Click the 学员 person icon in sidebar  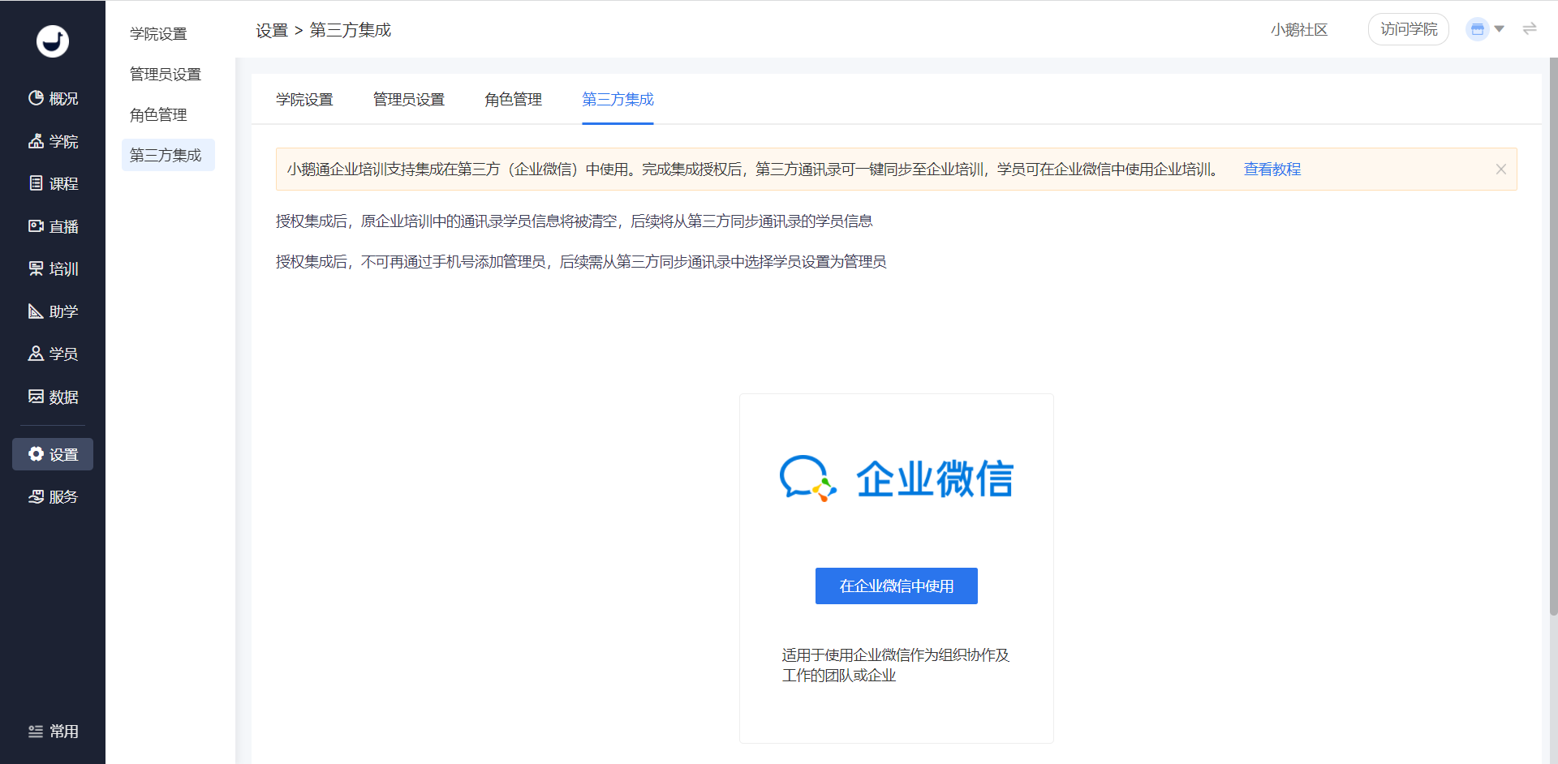[x=36, y=354]
